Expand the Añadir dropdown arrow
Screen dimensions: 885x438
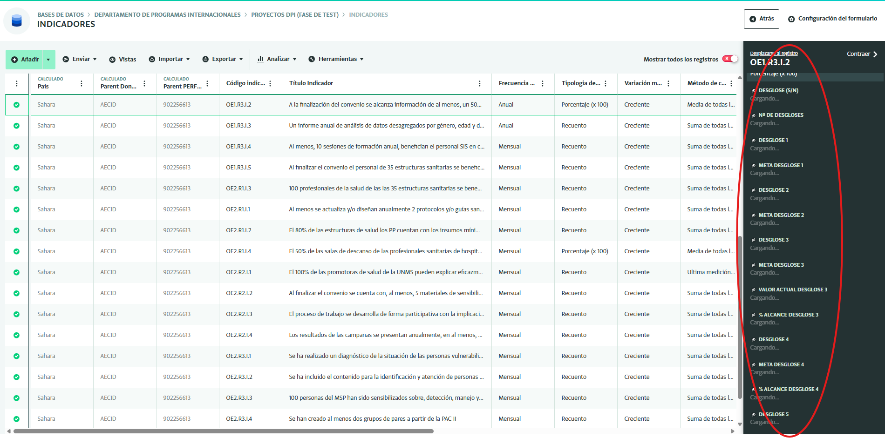pyautogui.click(x=48, y=60)
